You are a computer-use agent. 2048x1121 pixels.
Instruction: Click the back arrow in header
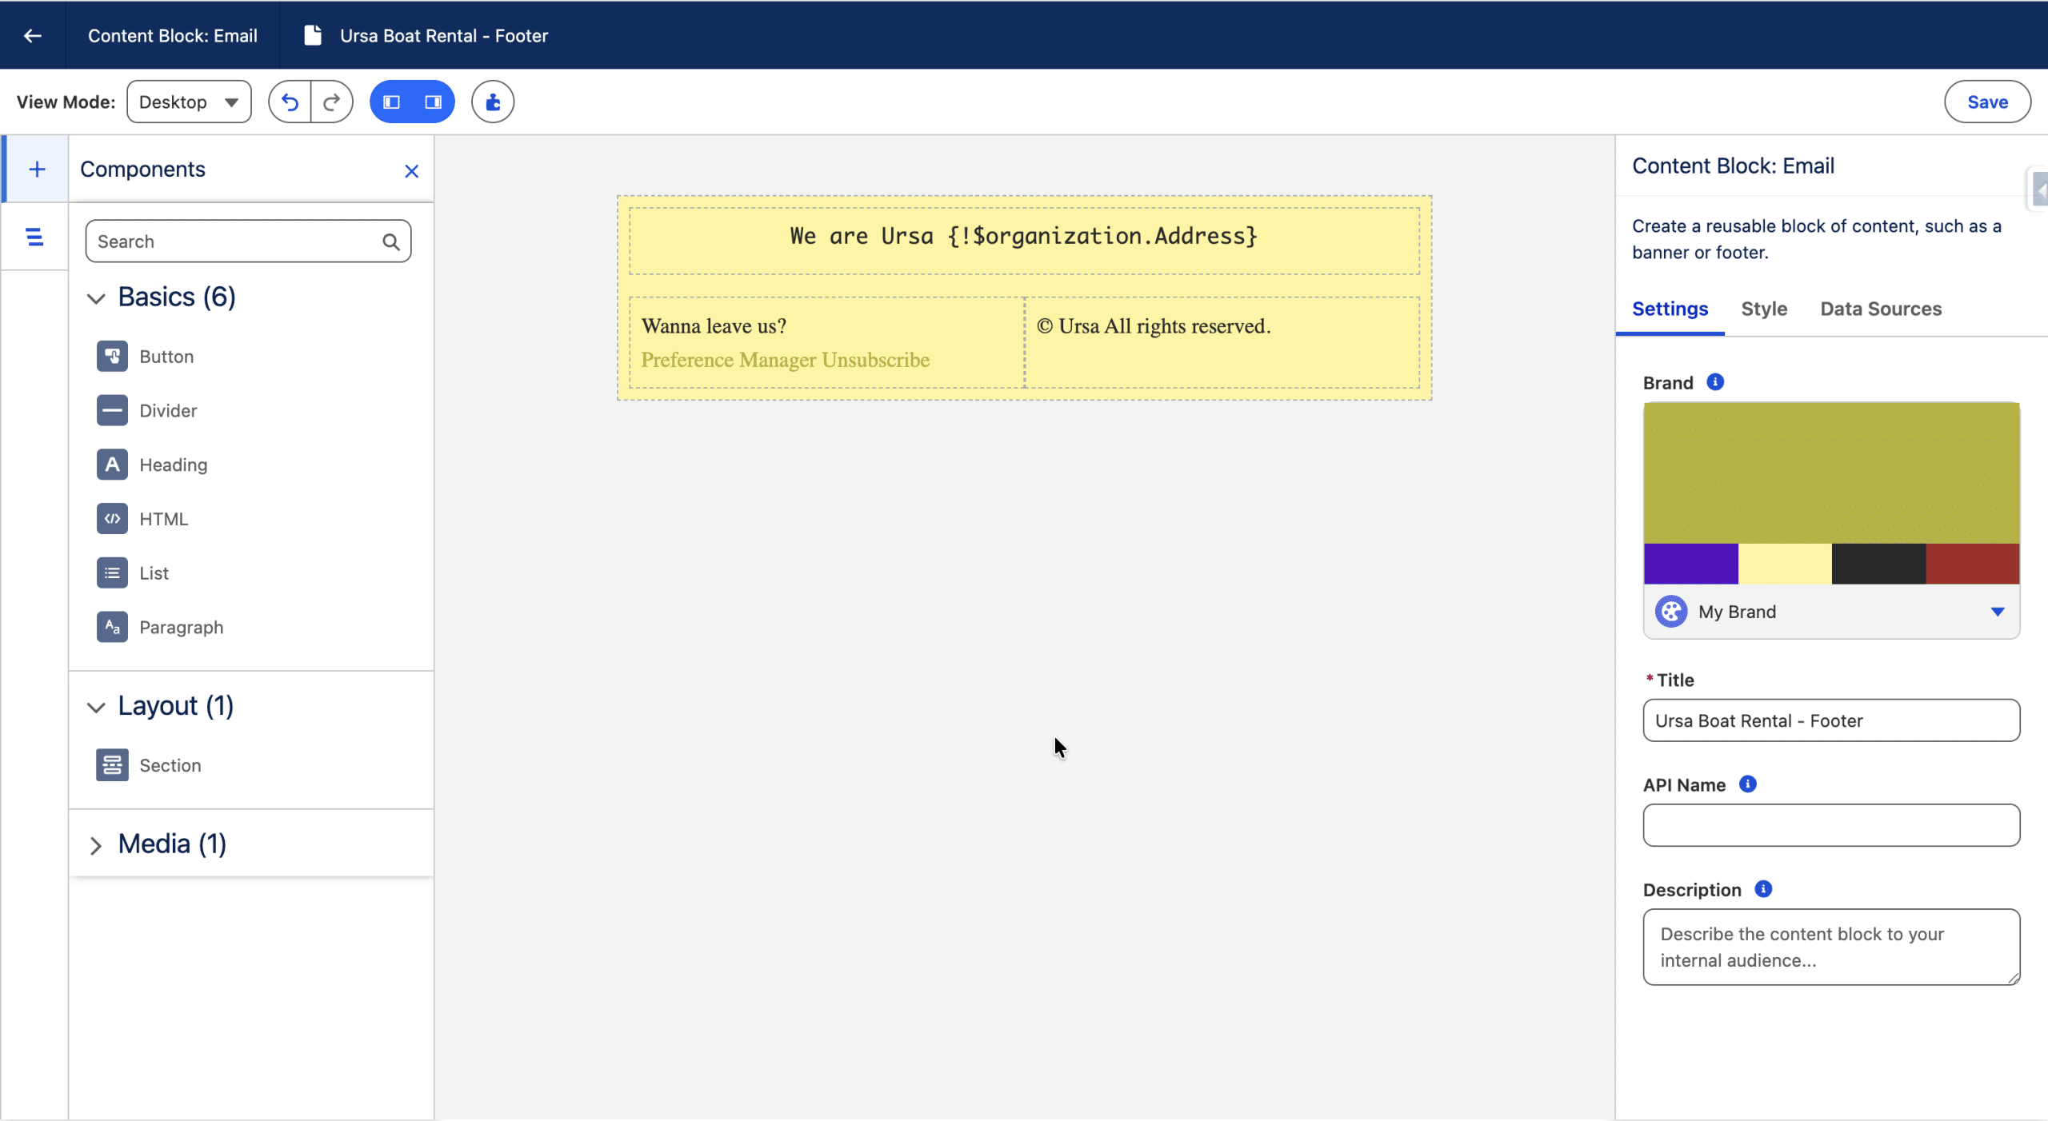tap(32, 35)
